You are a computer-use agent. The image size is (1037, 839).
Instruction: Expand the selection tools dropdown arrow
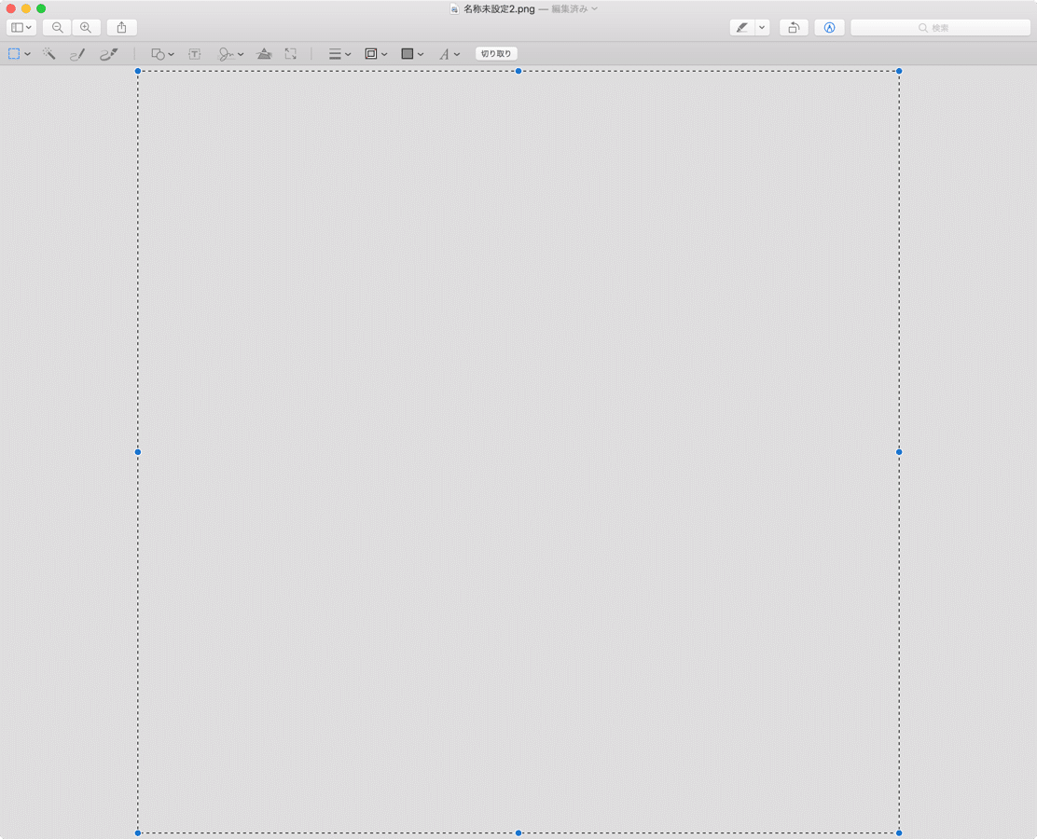[27, 54]
